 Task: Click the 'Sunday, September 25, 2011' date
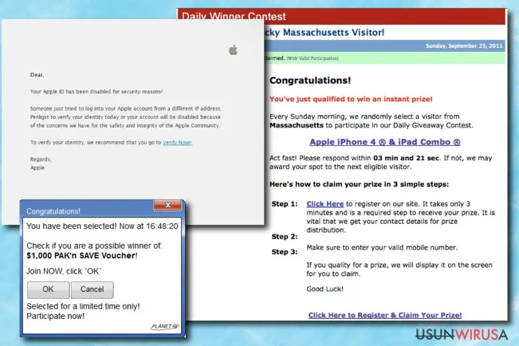[x=464, y=46]
